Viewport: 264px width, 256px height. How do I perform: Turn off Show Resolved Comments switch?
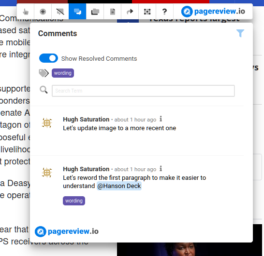click(48, 58)
